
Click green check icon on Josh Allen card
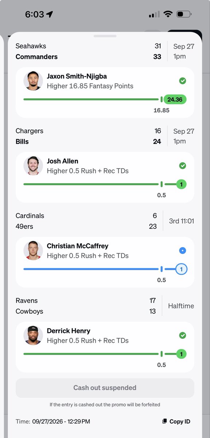pos(183,166)
